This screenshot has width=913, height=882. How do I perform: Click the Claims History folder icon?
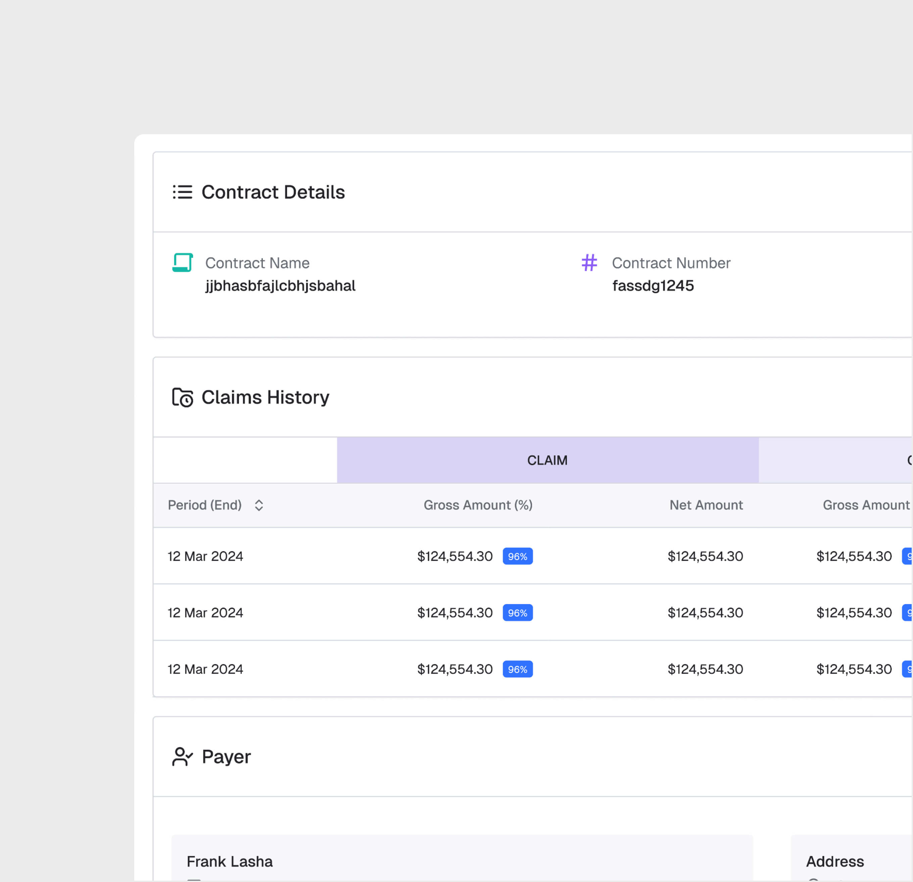[x=182, y=397]
